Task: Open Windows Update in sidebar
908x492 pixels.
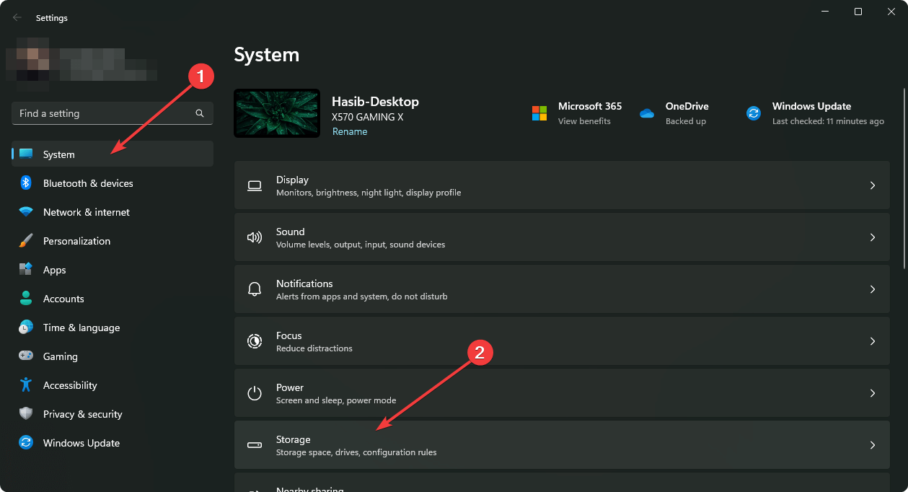Action: point(113,442)
